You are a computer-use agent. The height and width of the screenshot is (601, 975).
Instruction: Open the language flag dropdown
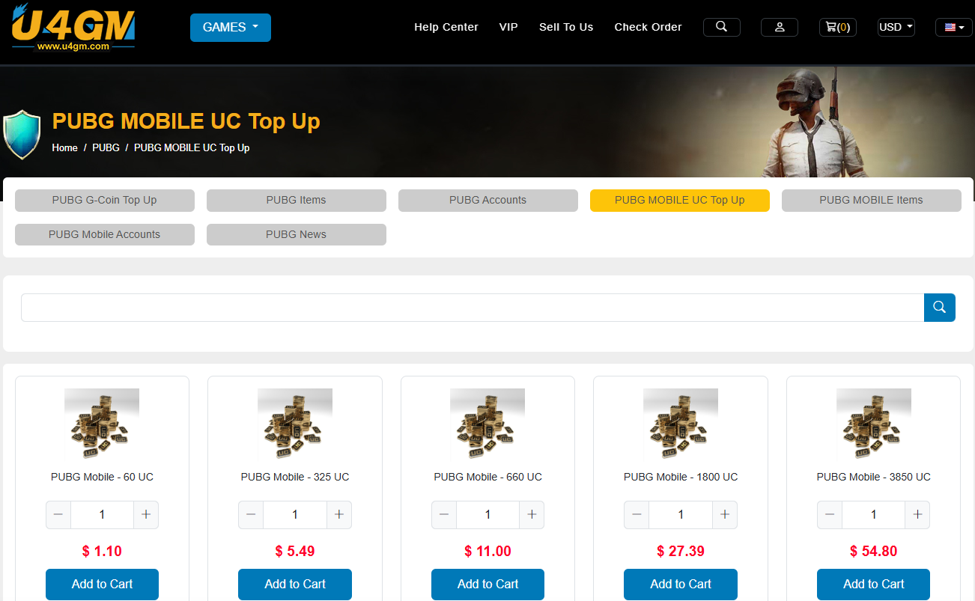[x=954, y=27]
